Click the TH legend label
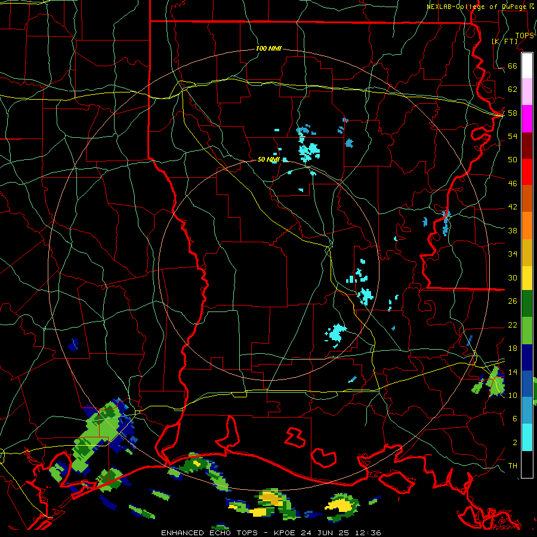 point(513,466)
